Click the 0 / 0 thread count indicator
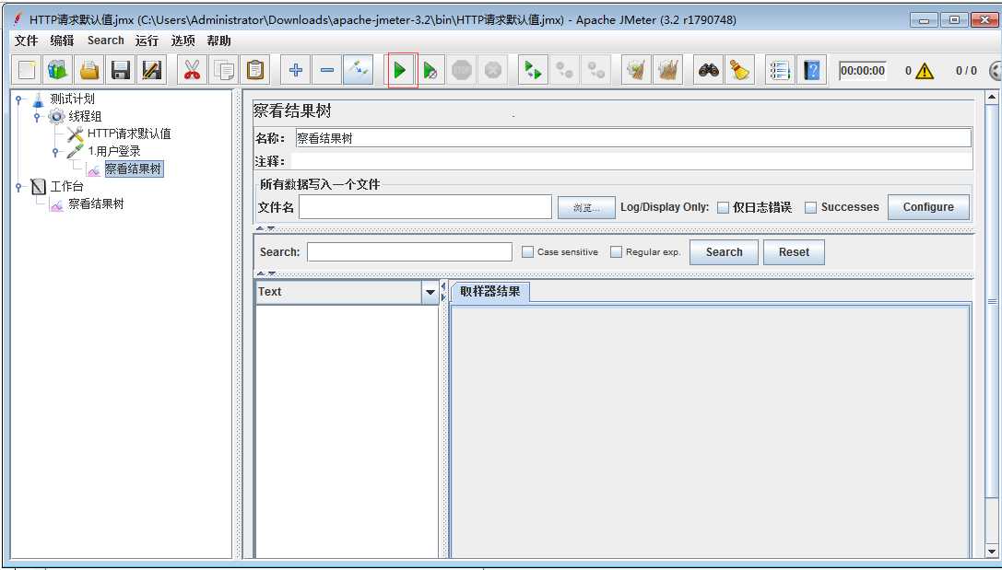1002x570 pixels. tap(966, 71)
